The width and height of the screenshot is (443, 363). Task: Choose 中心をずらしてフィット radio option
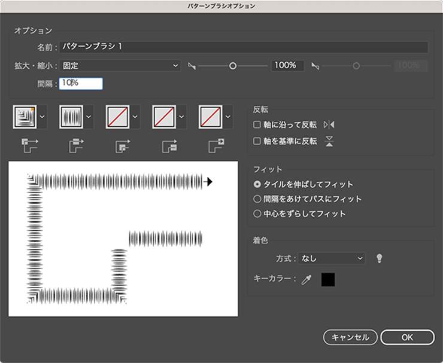pyautogui.click(x=257, y=213)
